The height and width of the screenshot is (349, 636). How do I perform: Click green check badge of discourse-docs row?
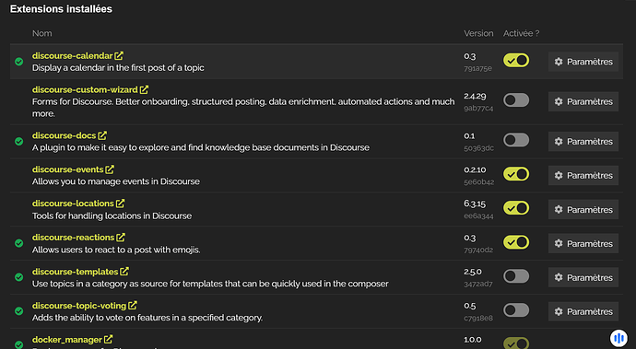(18, 142)
